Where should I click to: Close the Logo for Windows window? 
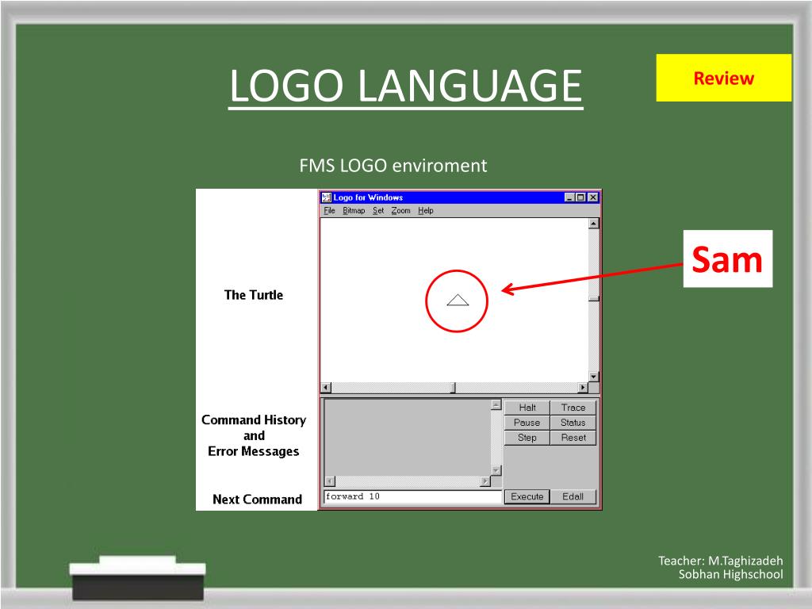[593, 197]
